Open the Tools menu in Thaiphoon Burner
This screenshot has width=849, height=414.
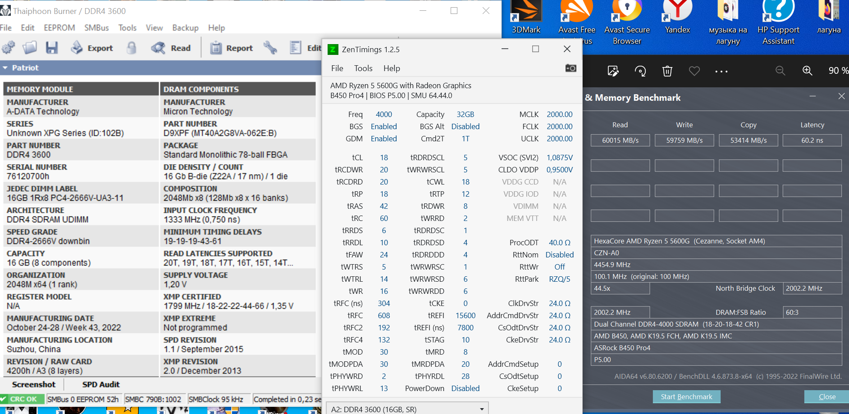click(128, 28)
